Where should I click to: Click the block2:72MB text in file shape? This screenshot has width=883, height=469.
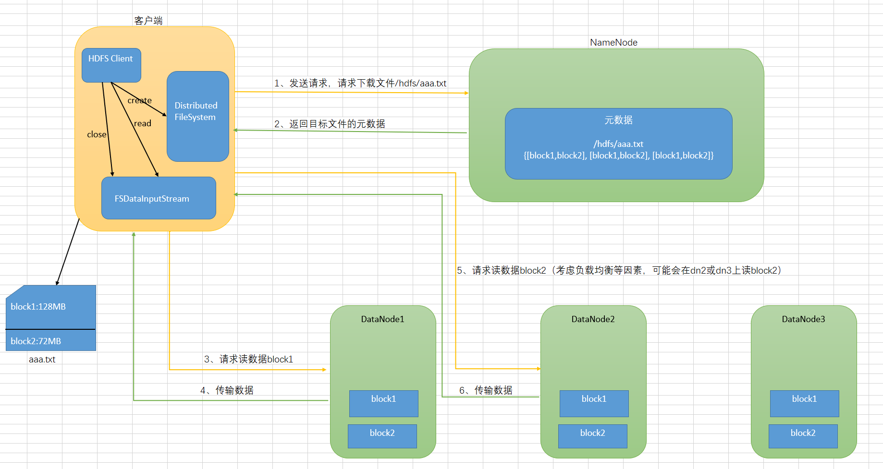click(x=36, y=341)
